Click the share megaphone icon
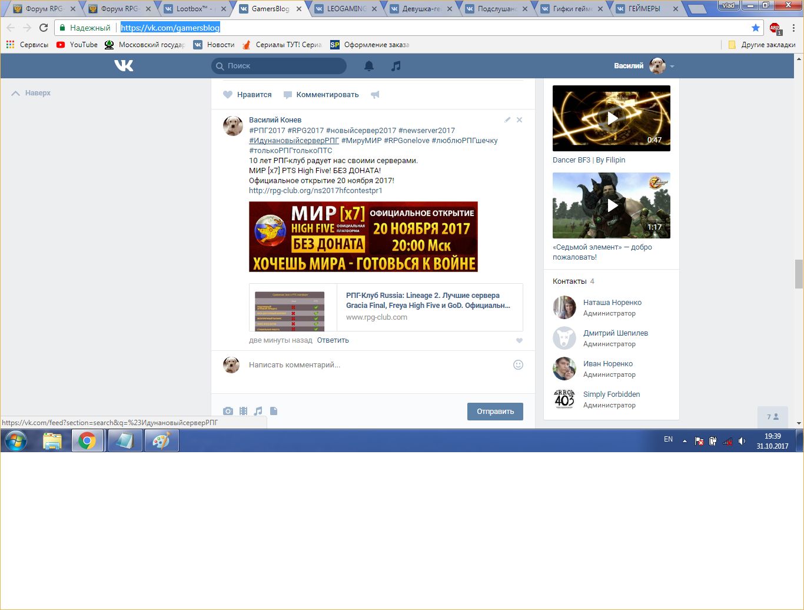The width and height of the screenshot is (804, 610). [375, 95]
